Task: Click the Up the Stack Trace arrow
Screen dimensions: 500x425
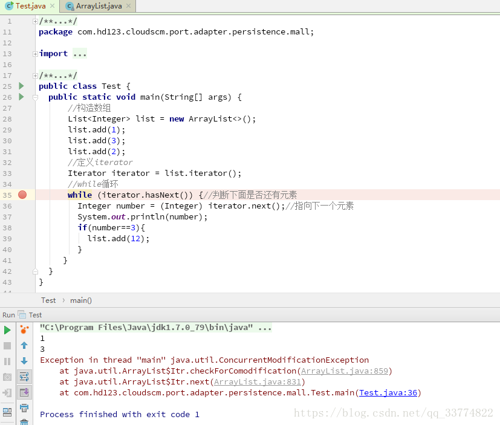Action: pyautogui.click(x=24, y=346)
